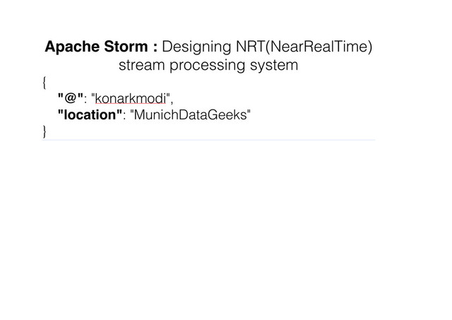452x320 pixels.
Task: Click the bold '@' key
Action: coord(71,97)
